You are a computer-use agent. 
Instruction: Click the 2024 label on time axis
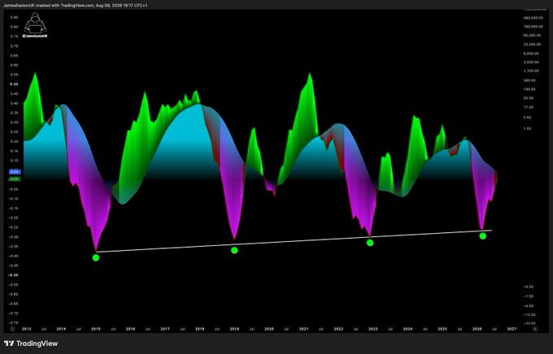coord(407,329)
